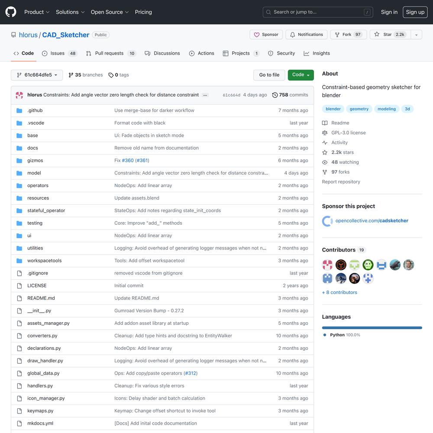
Task: Open the opencollective.com/cadsketcher link
Action: (x=372, y=221)
